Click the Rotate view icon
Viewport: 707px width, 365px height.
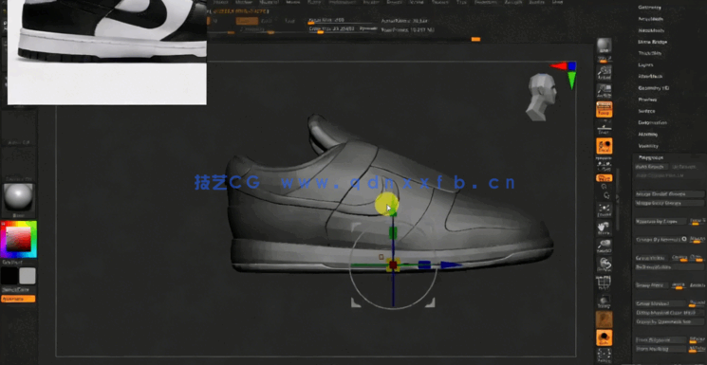(x=605, y=265)
